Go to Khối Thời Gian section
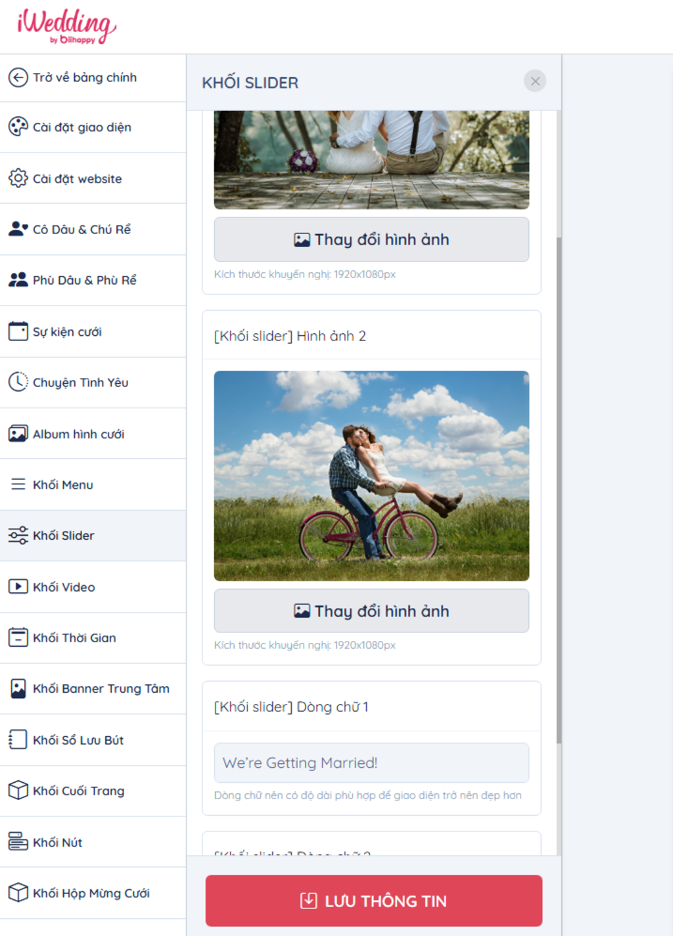 click(x=93, y=638)
